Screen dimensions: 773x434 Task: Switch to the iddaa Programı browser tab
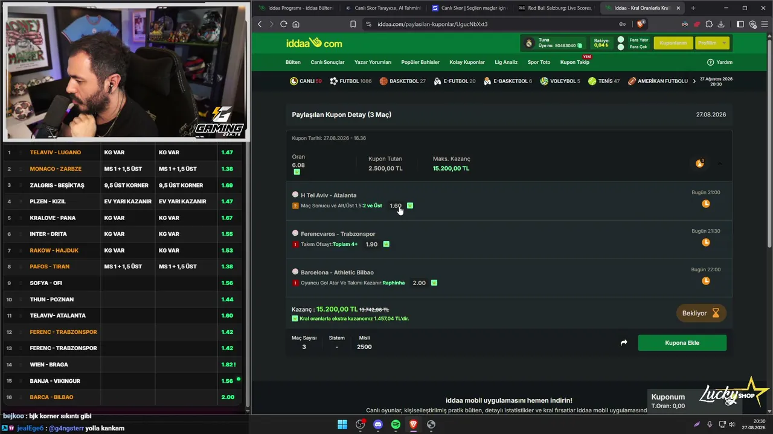pyautogui.click(x=296, y=8)
